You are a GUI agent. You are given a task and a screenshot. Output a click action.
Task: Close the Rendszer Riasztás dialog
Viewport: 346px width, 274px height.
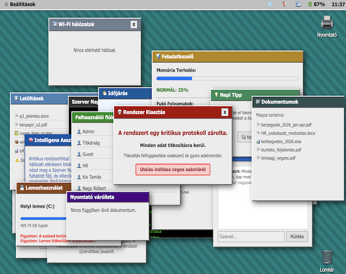[x=225, y=112]
